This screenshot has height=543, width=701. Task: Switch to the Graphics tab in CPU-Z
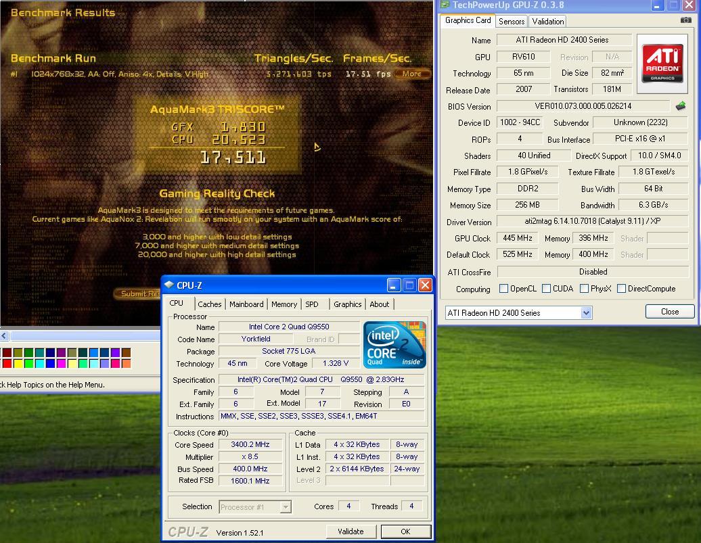point(347,304)
